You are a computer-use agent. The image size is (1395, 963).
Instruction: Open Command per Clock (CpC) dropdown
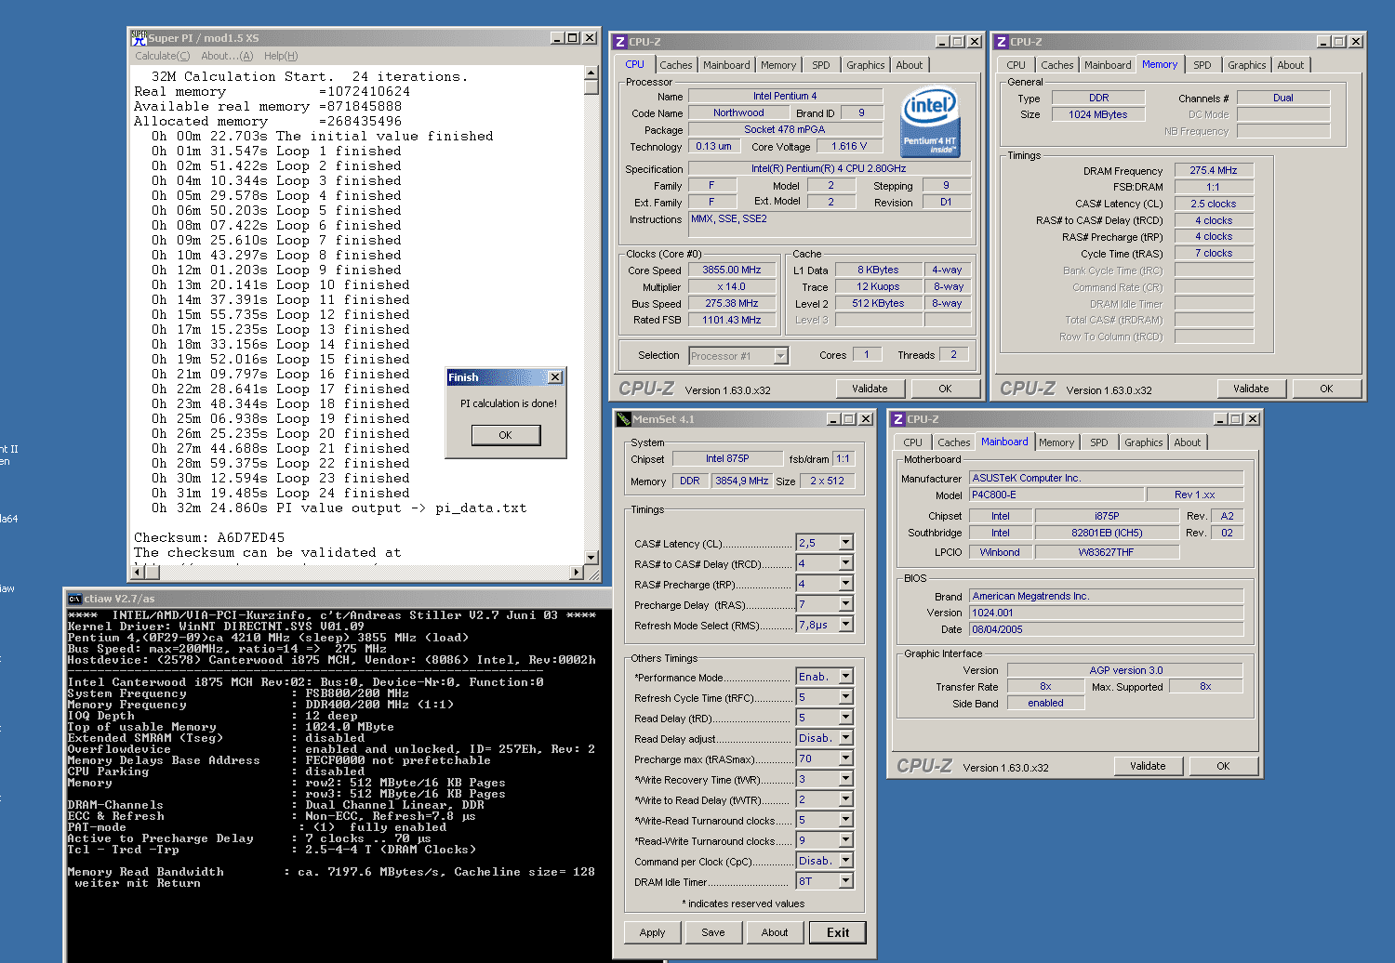click(846, 861)
